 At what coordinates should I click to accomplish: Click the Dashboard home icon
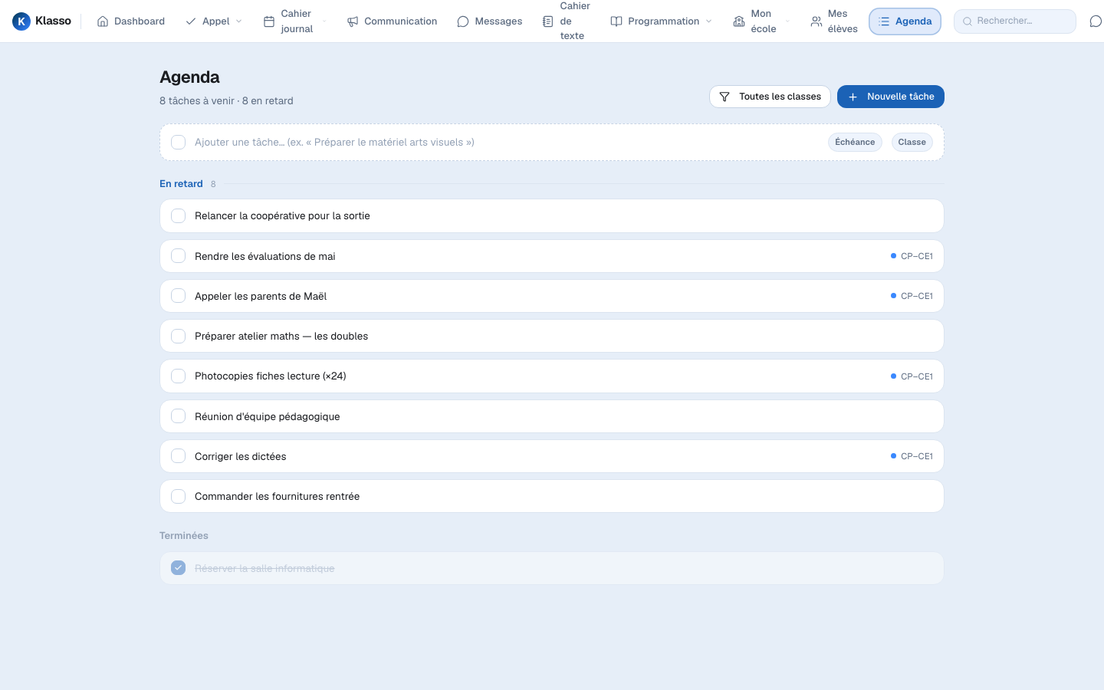tap(103, 21)
